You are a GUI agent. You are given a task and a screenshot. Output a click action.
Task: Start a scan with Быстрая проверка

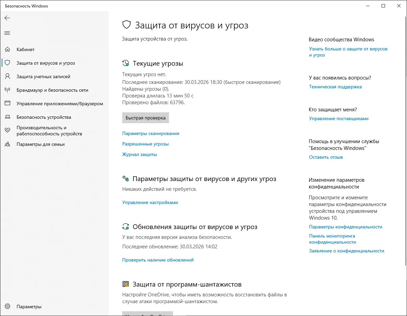tap(145, 118)
